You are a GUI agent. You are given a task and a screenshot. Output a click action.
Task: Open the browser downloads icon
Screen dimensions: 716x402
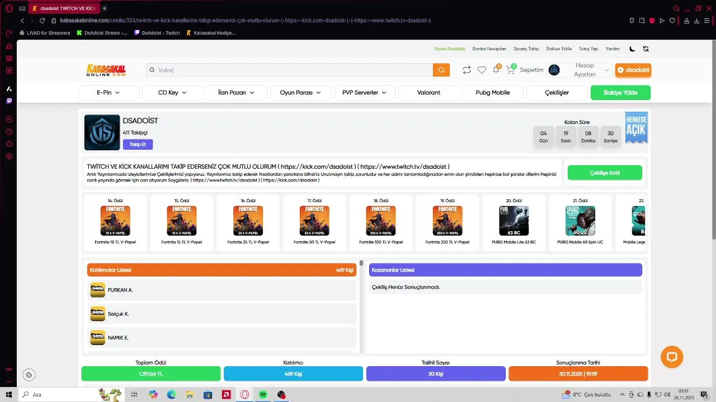coord(696,21)
